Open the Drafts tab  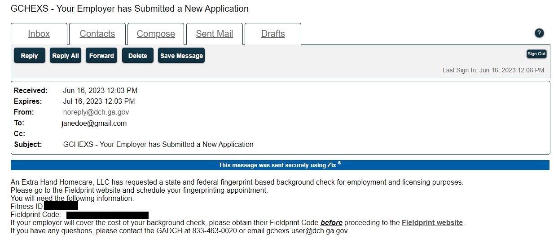(273, 34)
